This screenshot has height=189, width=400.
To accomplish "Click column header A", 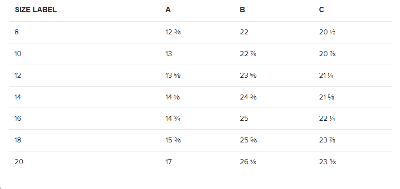I will click(168, 10).
